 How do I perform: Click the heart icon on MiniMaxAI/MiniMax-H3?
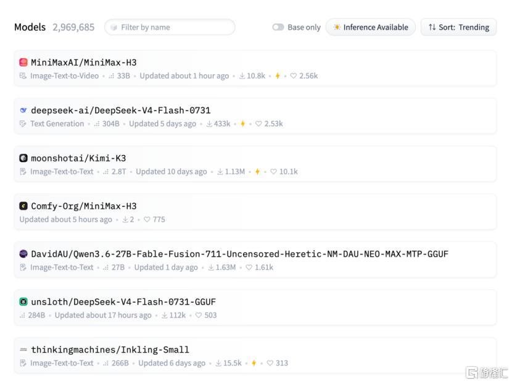coord(293,76)
